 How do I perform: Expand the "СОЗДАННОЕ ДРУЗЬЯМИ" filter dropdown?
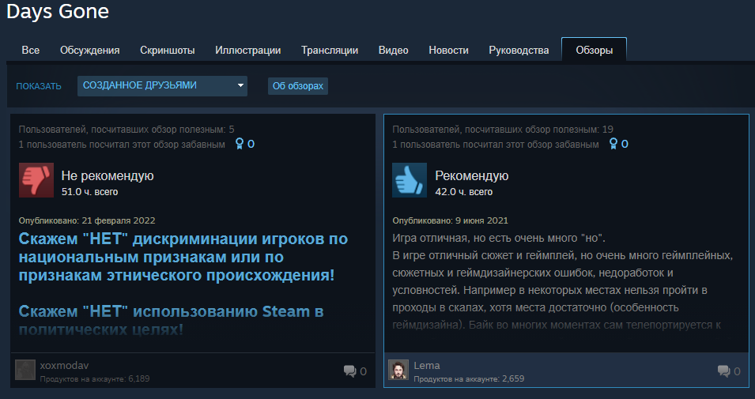point(162,85)
